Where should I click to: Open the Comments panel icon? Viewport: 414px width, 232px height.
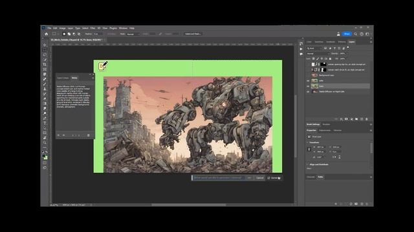pos(301,54)
